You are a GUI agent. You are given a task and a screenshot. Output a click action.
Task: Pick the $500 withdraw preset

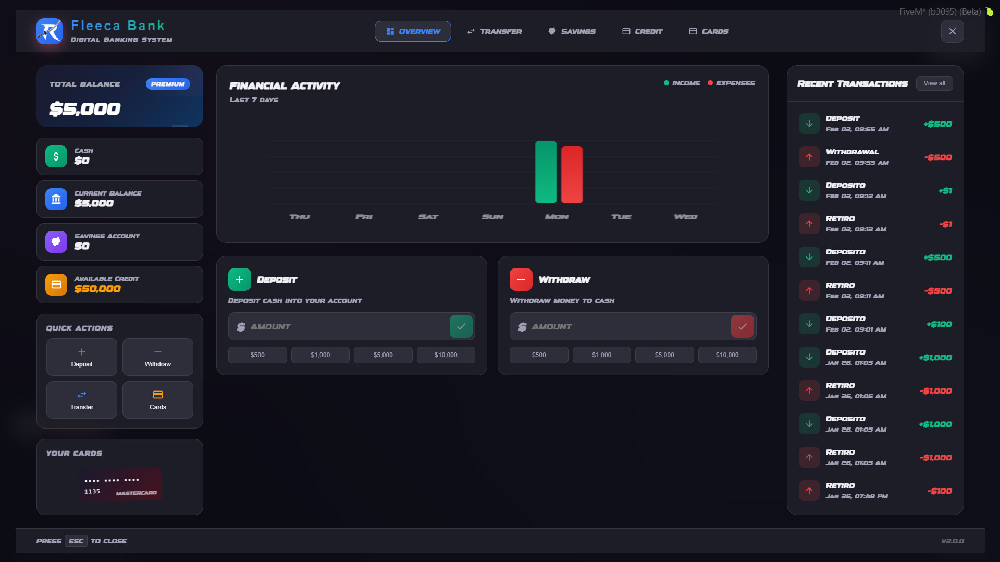[539, 355]
